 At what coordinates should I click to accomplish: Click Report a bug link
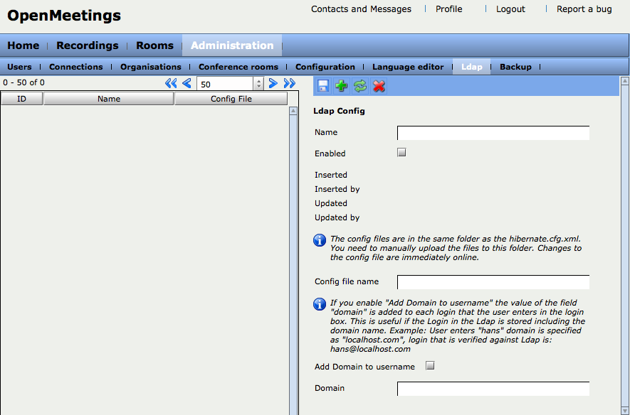584,9
